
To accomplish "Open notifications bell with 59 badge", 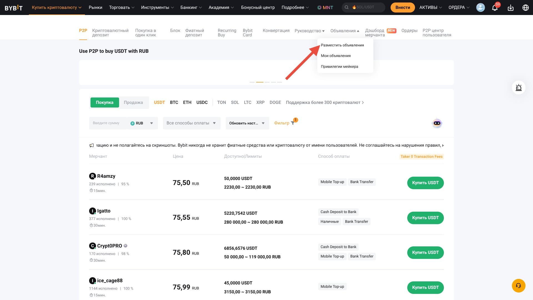I will [495, 7].
